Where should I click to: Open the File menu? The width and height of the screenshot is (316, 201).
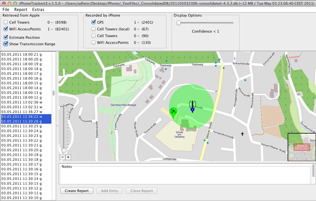(x=6, y=10)
